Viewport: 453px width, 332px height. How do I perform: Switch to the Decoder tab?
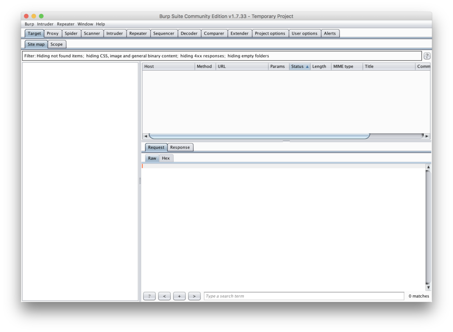pyautogui.click(x=189, y=34)
